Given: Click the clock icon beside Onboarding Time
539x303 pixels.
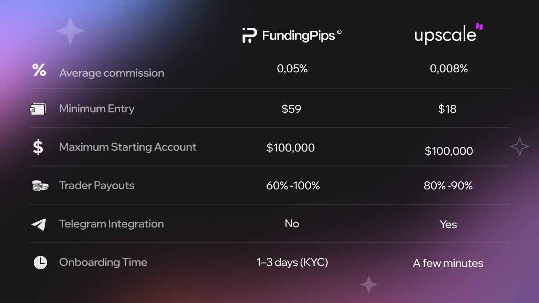Looking at the screenshot, I should [x=40, y=263].
